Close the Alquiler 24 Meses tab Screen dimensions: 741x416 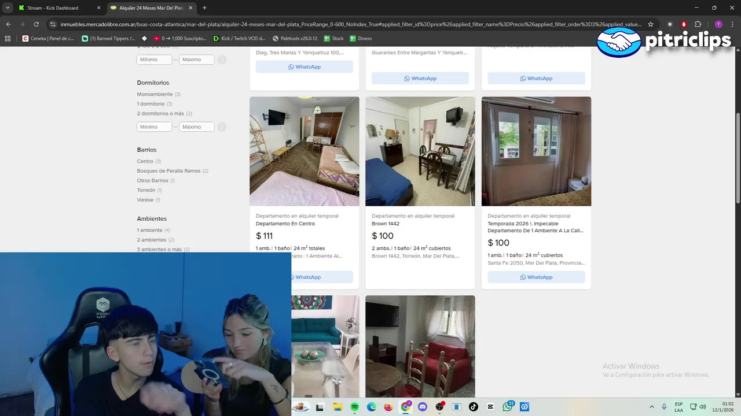click(x=190, y=8)
